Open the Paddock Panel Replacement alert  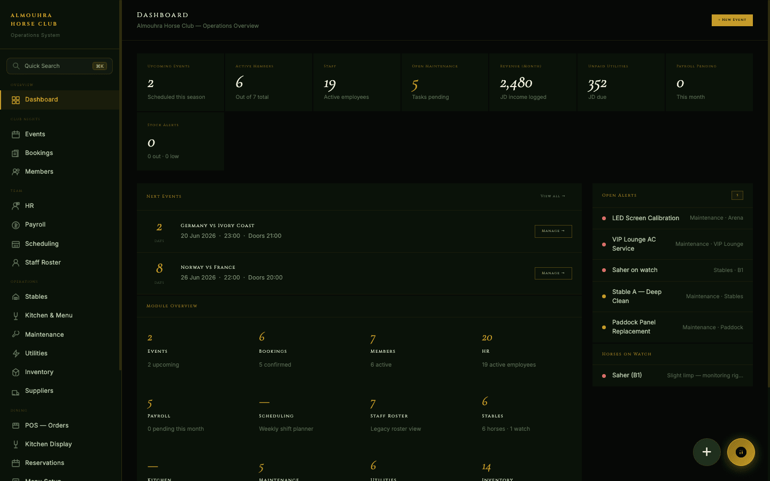tap(673, 327)
